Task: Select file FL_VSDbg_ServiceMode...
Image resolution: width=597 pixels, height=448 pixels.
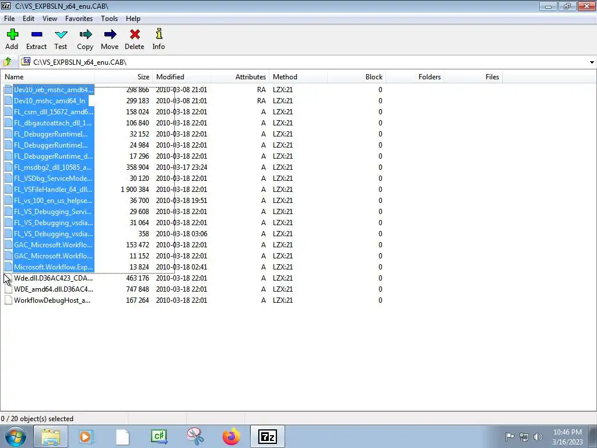Action: coord(53,178)
